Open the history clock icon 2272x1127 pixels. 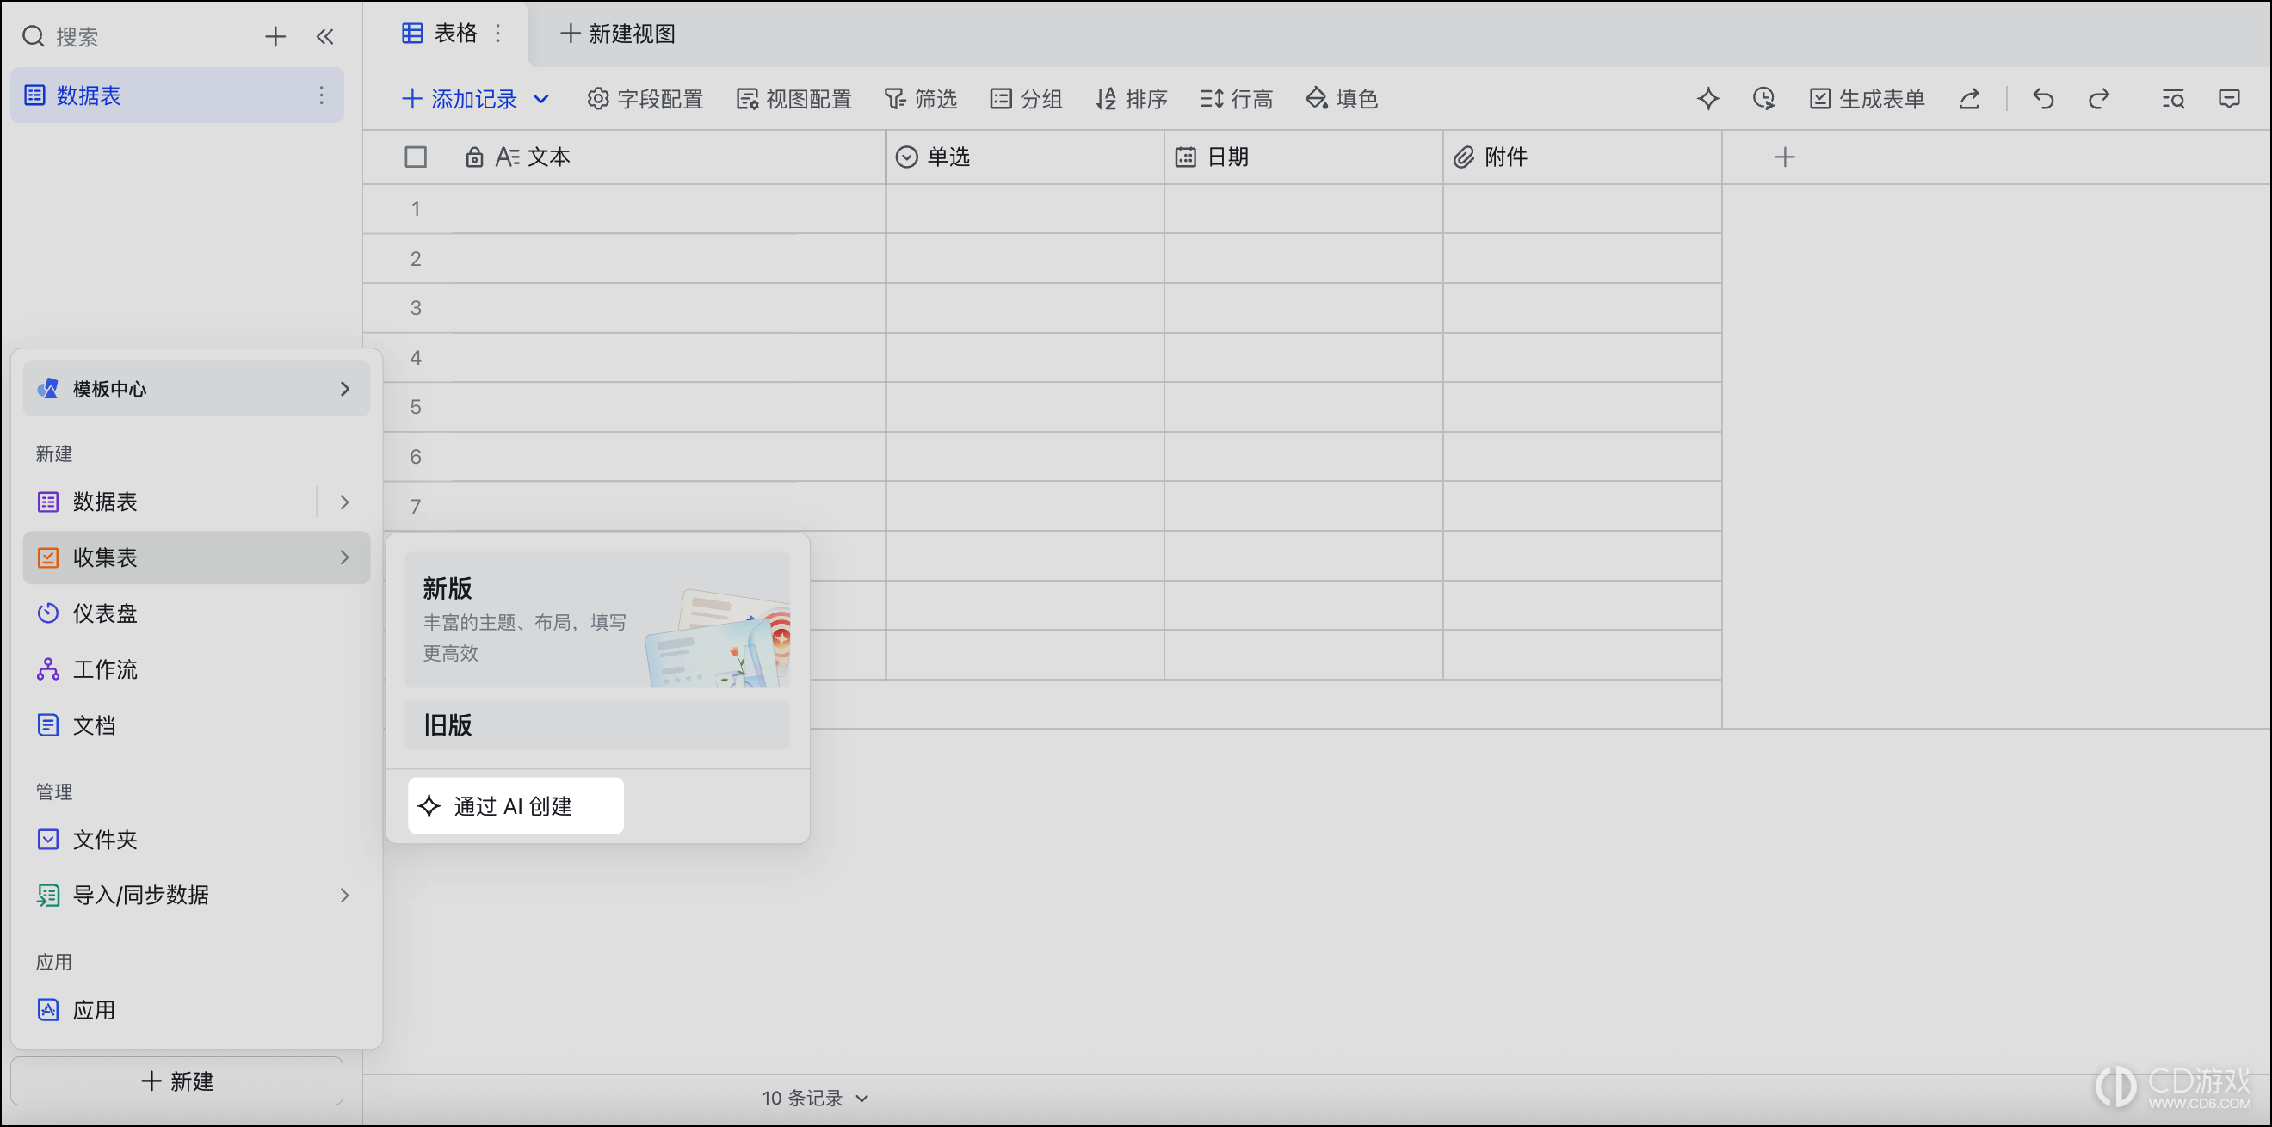click(1763, 99)
